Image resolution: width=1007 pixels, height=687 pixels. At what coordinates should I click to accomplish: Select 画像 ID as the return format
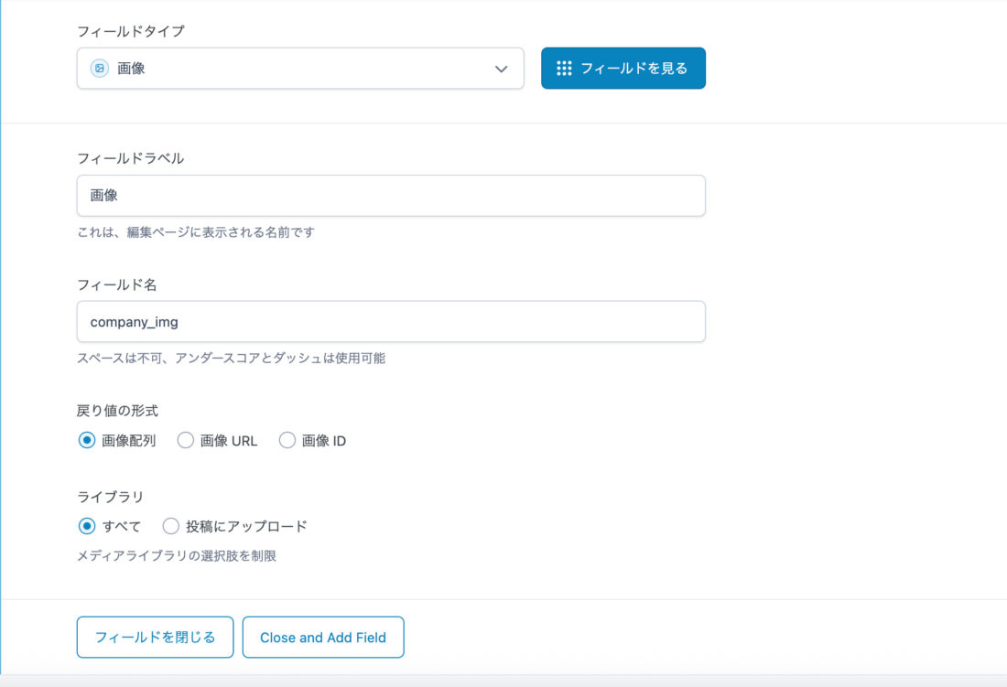pyautogui.click(x=287, y=440)
